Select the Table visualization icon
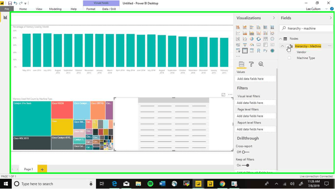Image resolution: width=335 pixels, height=189 pixels. pyautogui.click(x=245, y=51)
